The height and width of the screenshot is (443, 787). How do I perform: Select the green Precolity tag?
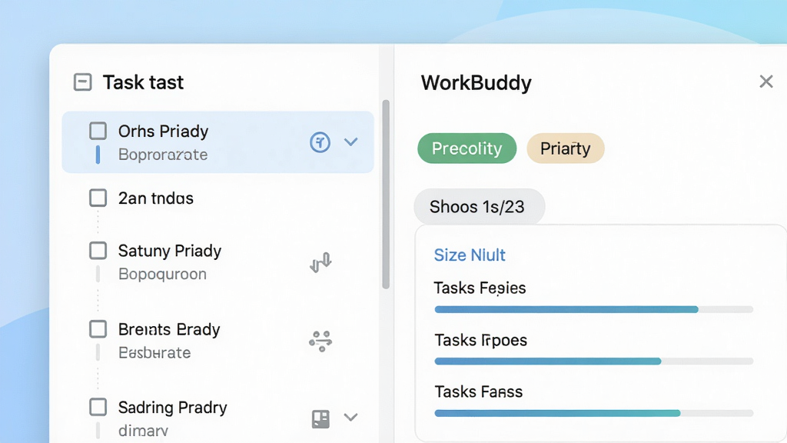tap(467, 148)
